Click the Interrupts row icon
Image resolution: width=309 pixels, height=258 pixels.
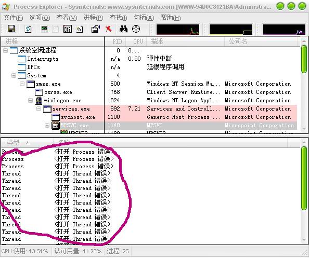point(22,59)
